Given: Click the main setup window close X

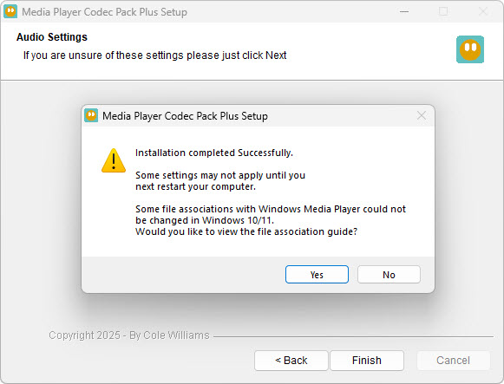Looking at the screenshot, I should pyautogui.click(x=483, y=11).
